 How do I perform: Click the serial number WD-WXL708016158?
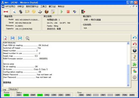(x=23, y=23)
